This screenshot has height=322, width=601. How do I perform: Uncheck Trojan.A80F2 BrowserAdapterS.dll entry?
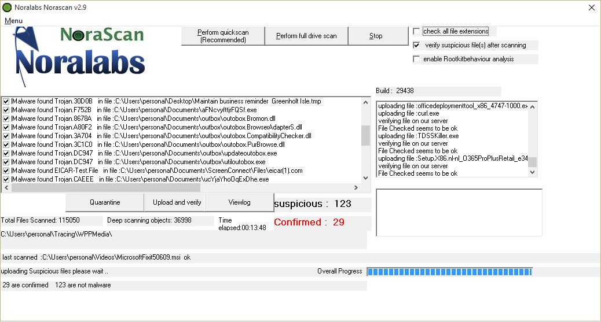tap(6, 127)
